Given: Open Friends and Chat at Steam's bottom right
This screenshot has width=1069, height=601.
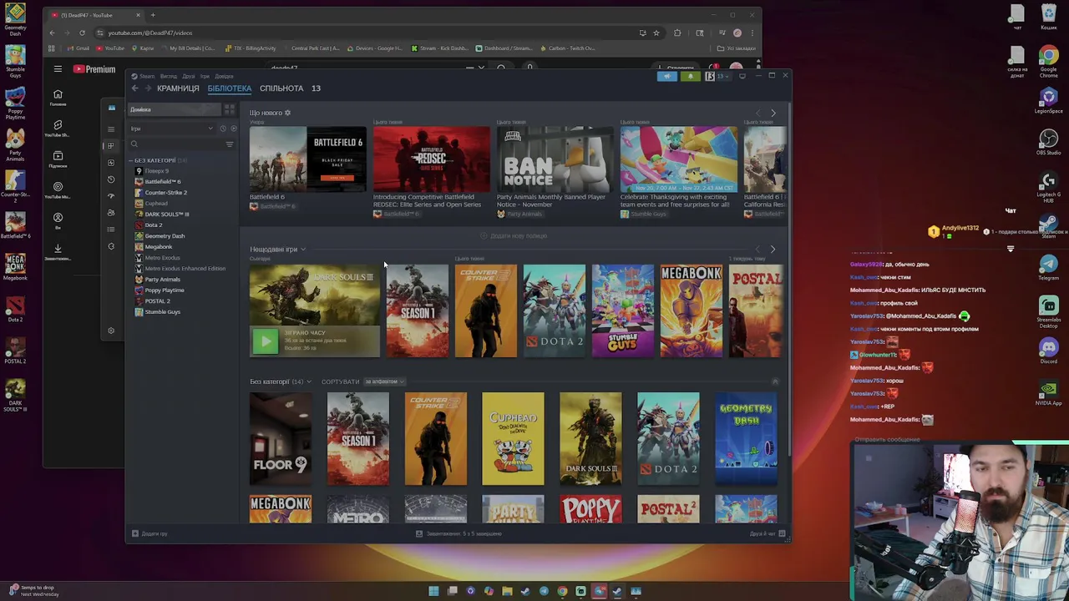Looking at the screenshot, I should tap(768, 534).
